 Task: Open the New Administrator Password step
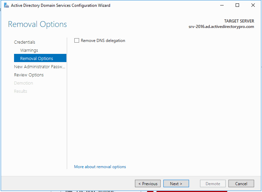(39, 67)
